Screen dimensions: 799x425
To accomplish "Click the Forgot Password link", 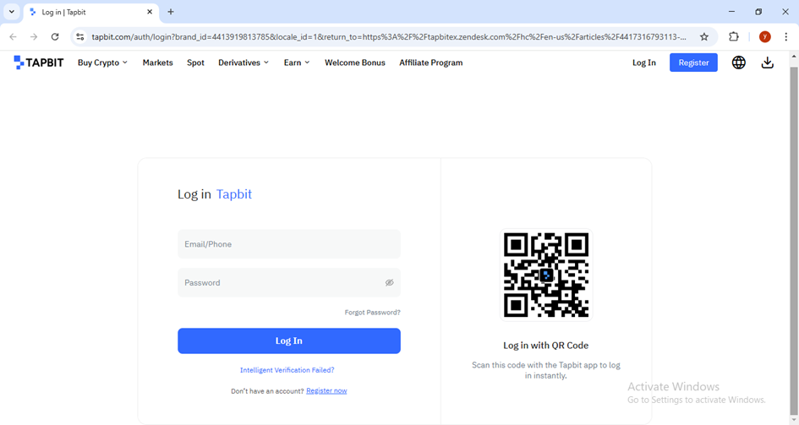I will (372, 313).
